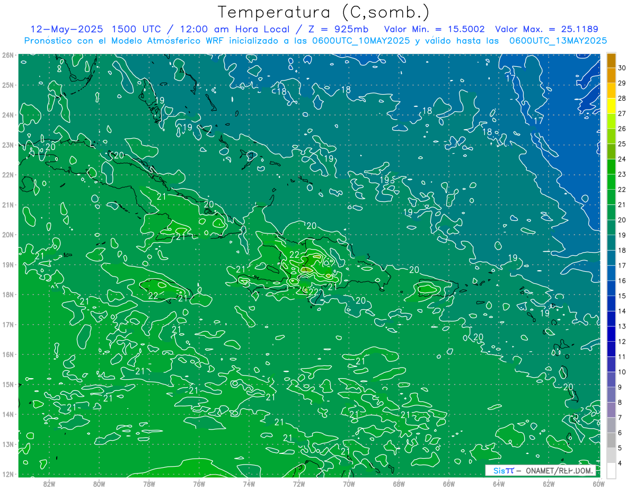The height and width of the screenshot is (491, 636).
Task: Select the date text "12-May-2025 1500 UTC"
Action: pyautogui.click(x=95, y=29)
